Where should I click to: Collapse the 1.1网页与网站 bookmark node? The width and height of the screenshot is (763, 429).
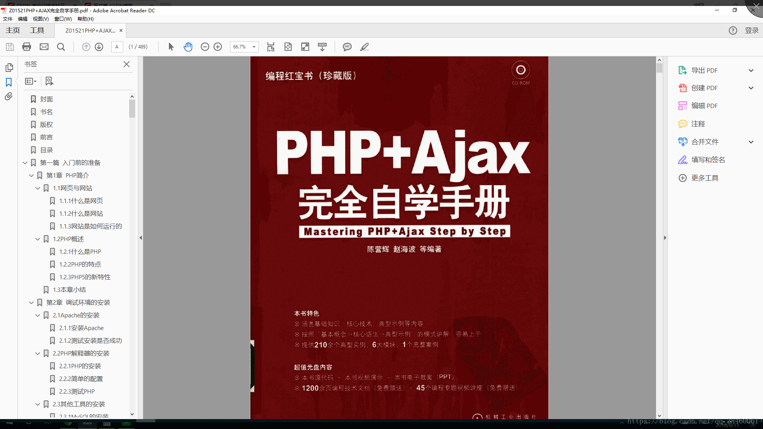37,188
